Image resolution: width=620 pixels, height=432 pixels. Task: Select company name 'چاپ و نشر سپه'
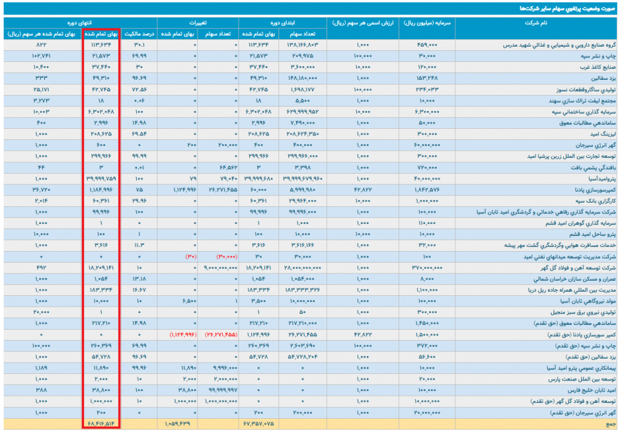coord(598,56)
